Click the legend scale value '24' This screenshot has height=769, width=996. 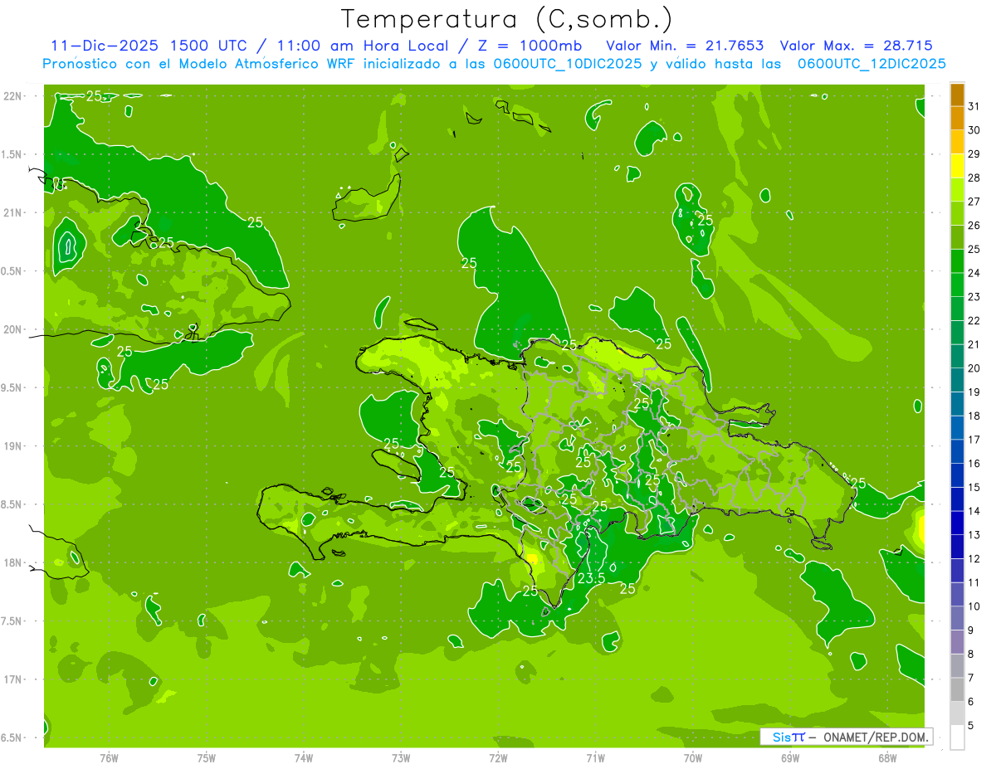(x=974, y=273)
